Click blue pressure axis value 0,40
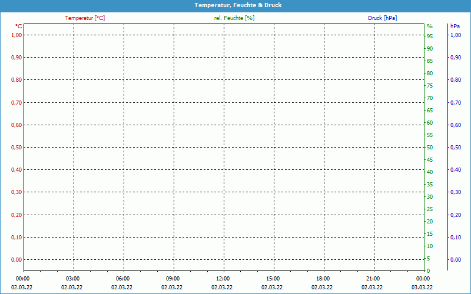The height and width of the screenshot is (294, 471). click(456, 170)
